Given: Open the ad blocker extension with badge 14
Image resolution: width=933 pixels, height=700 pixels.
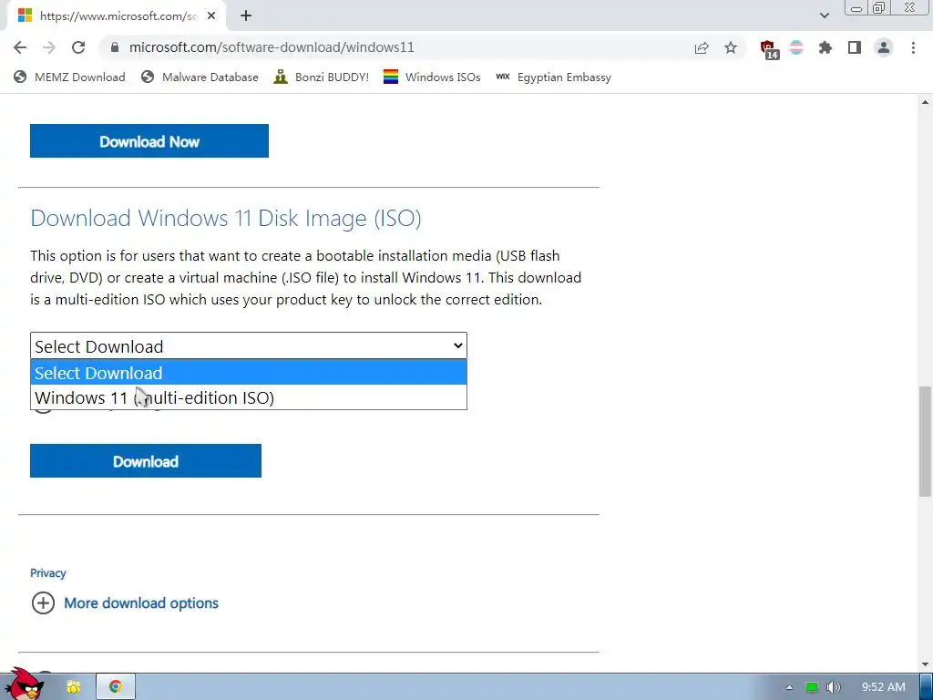Looking at the screenshot, I should tap(769, 49).
